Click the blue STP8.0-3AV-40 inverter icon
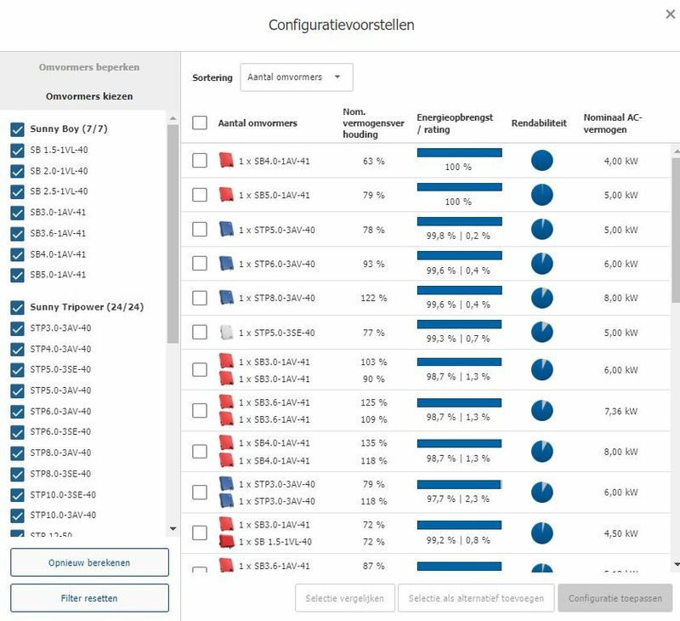The image size is (680, 621). tap(226, 298)
